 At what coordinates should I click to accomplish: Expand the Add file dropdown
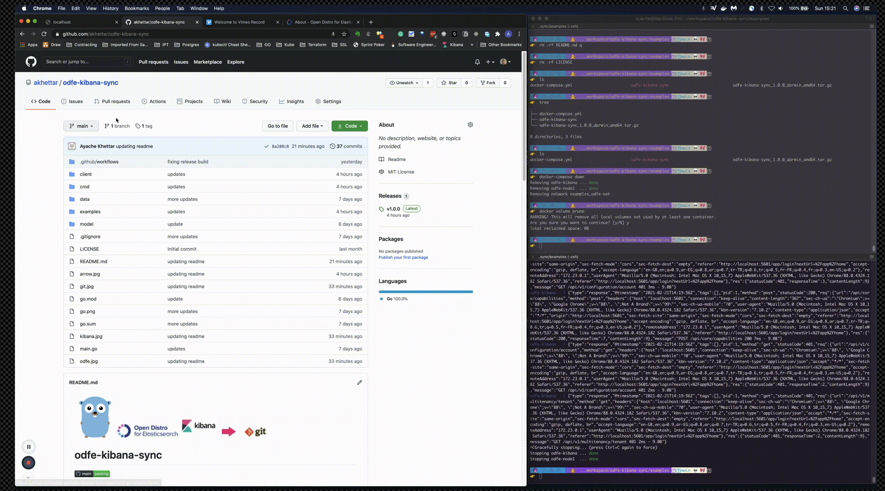pos(312,126)
